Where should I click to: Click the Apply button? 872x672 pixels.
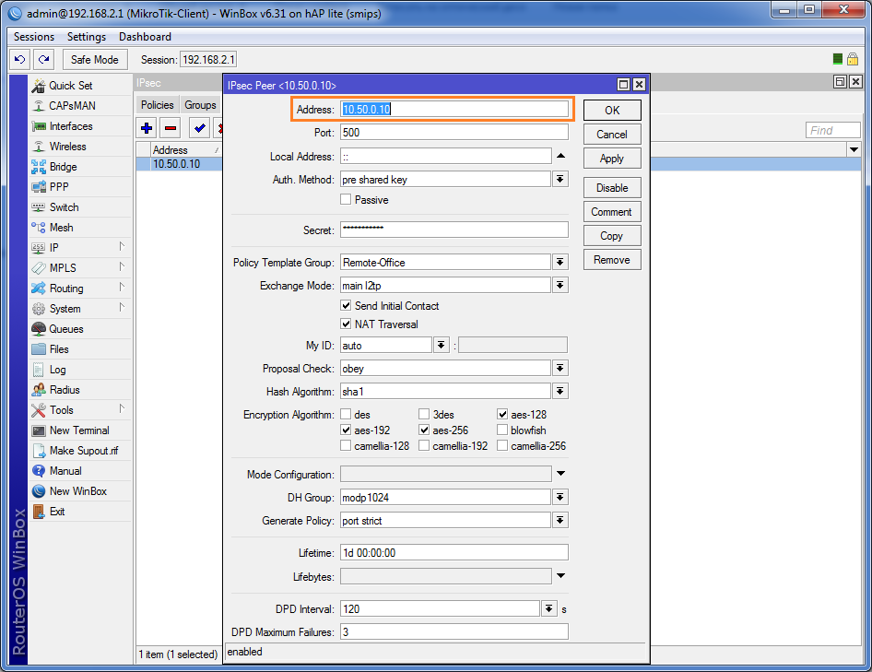pos(612,159)
